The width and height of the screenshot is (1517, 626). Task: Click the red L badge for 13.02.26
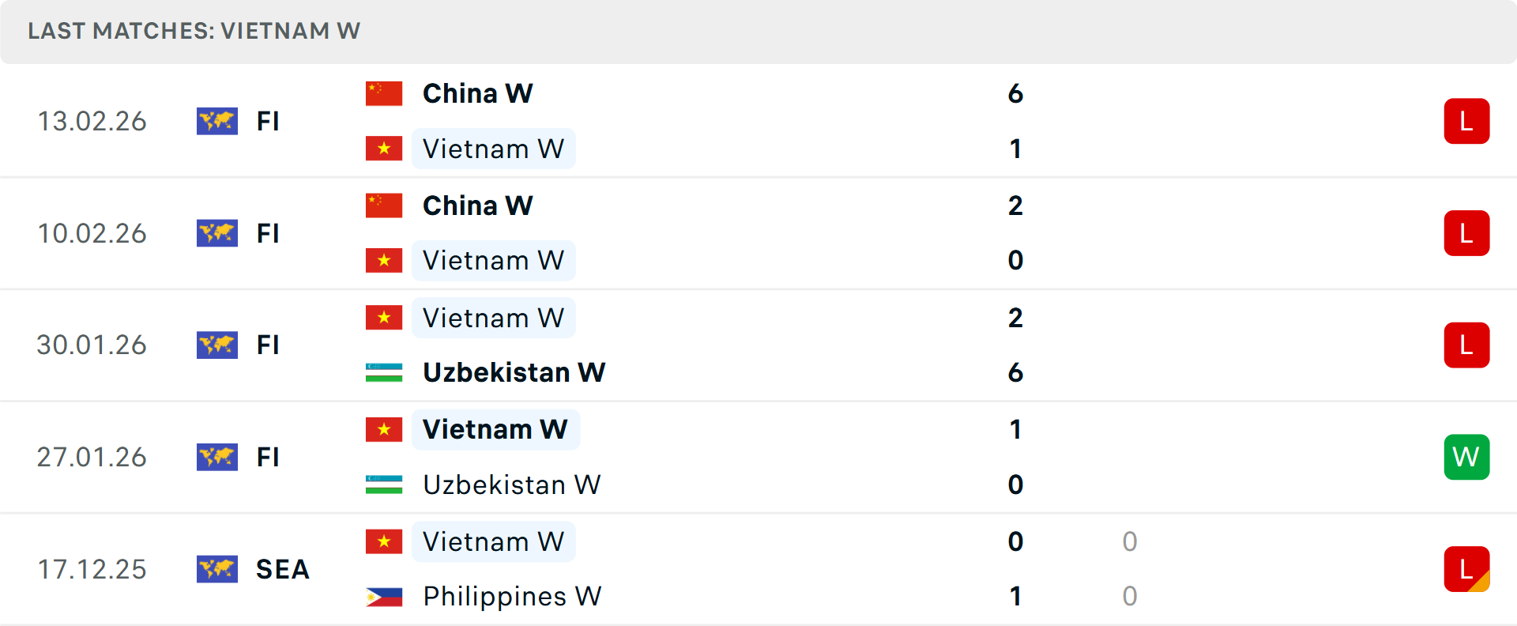[x=1466, y=121]
